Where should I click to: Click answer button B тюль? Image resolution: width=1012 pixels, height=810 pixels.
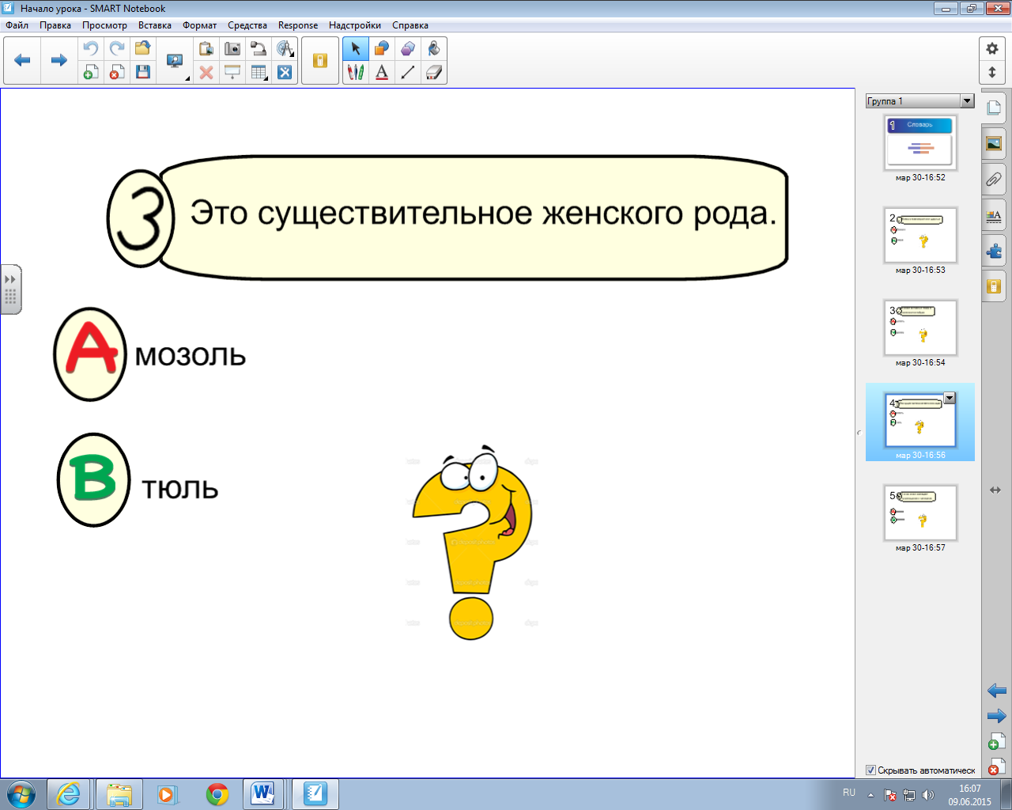click(93, 480)
